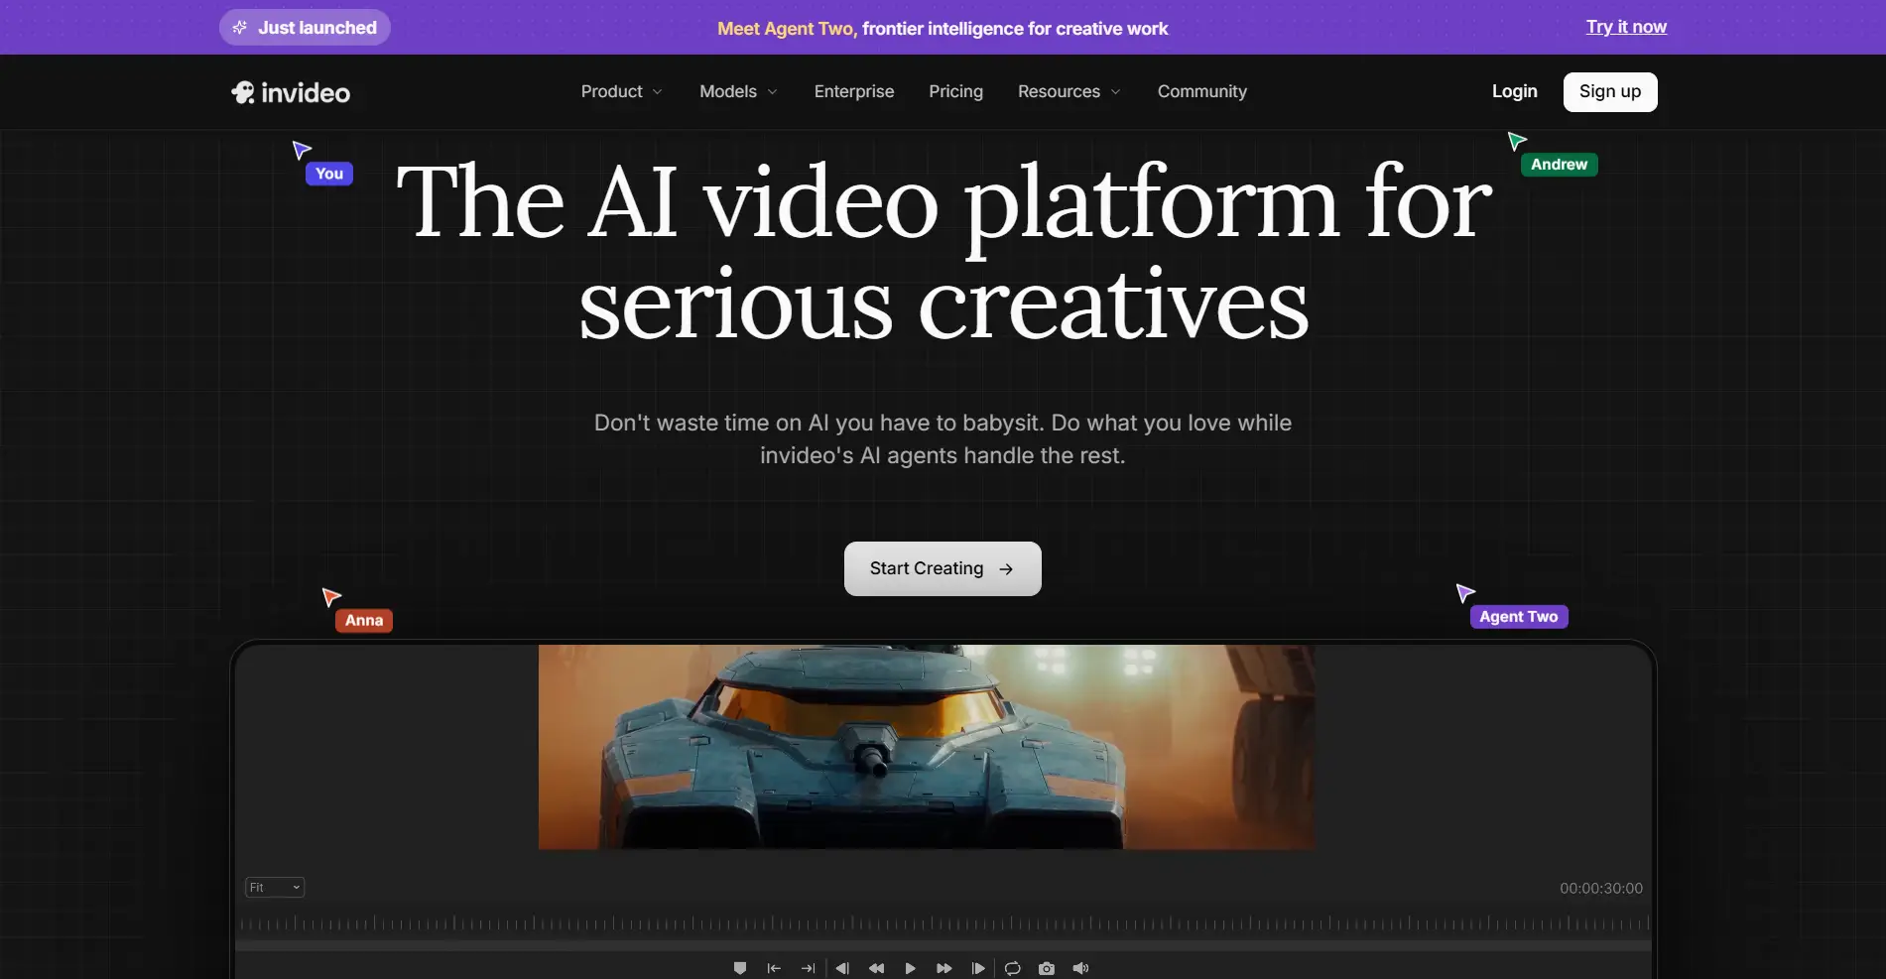
Task: Open the Product dropdown menu
Action: click(621, 91)
